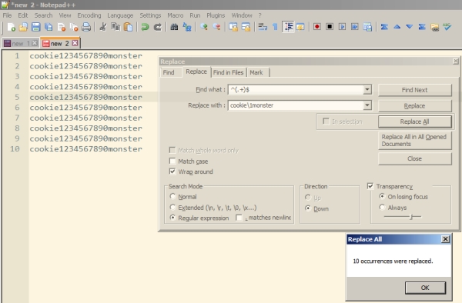Click the macro Playback icon
The height and width of the screenshot is (303, 462).
point(342,27)
